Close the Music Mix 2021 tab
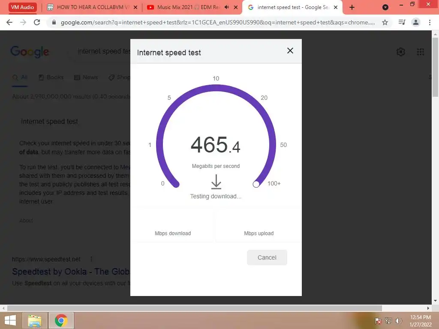 (x=236, y=8)
